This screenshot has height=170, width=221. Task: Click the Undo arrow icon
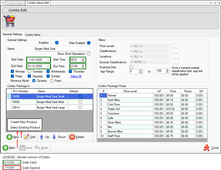[x=37, y=148]
